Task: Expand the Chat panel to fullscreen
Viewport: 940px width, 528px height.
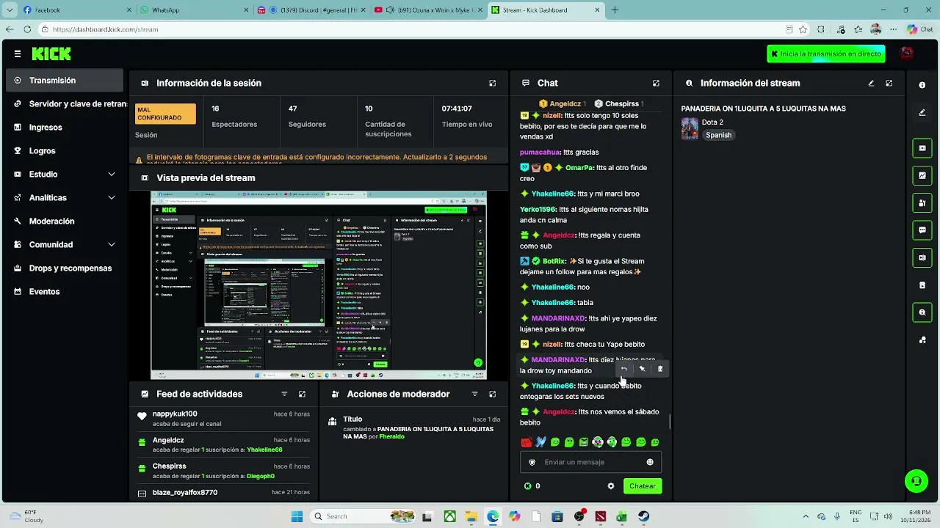Action: 656,84
